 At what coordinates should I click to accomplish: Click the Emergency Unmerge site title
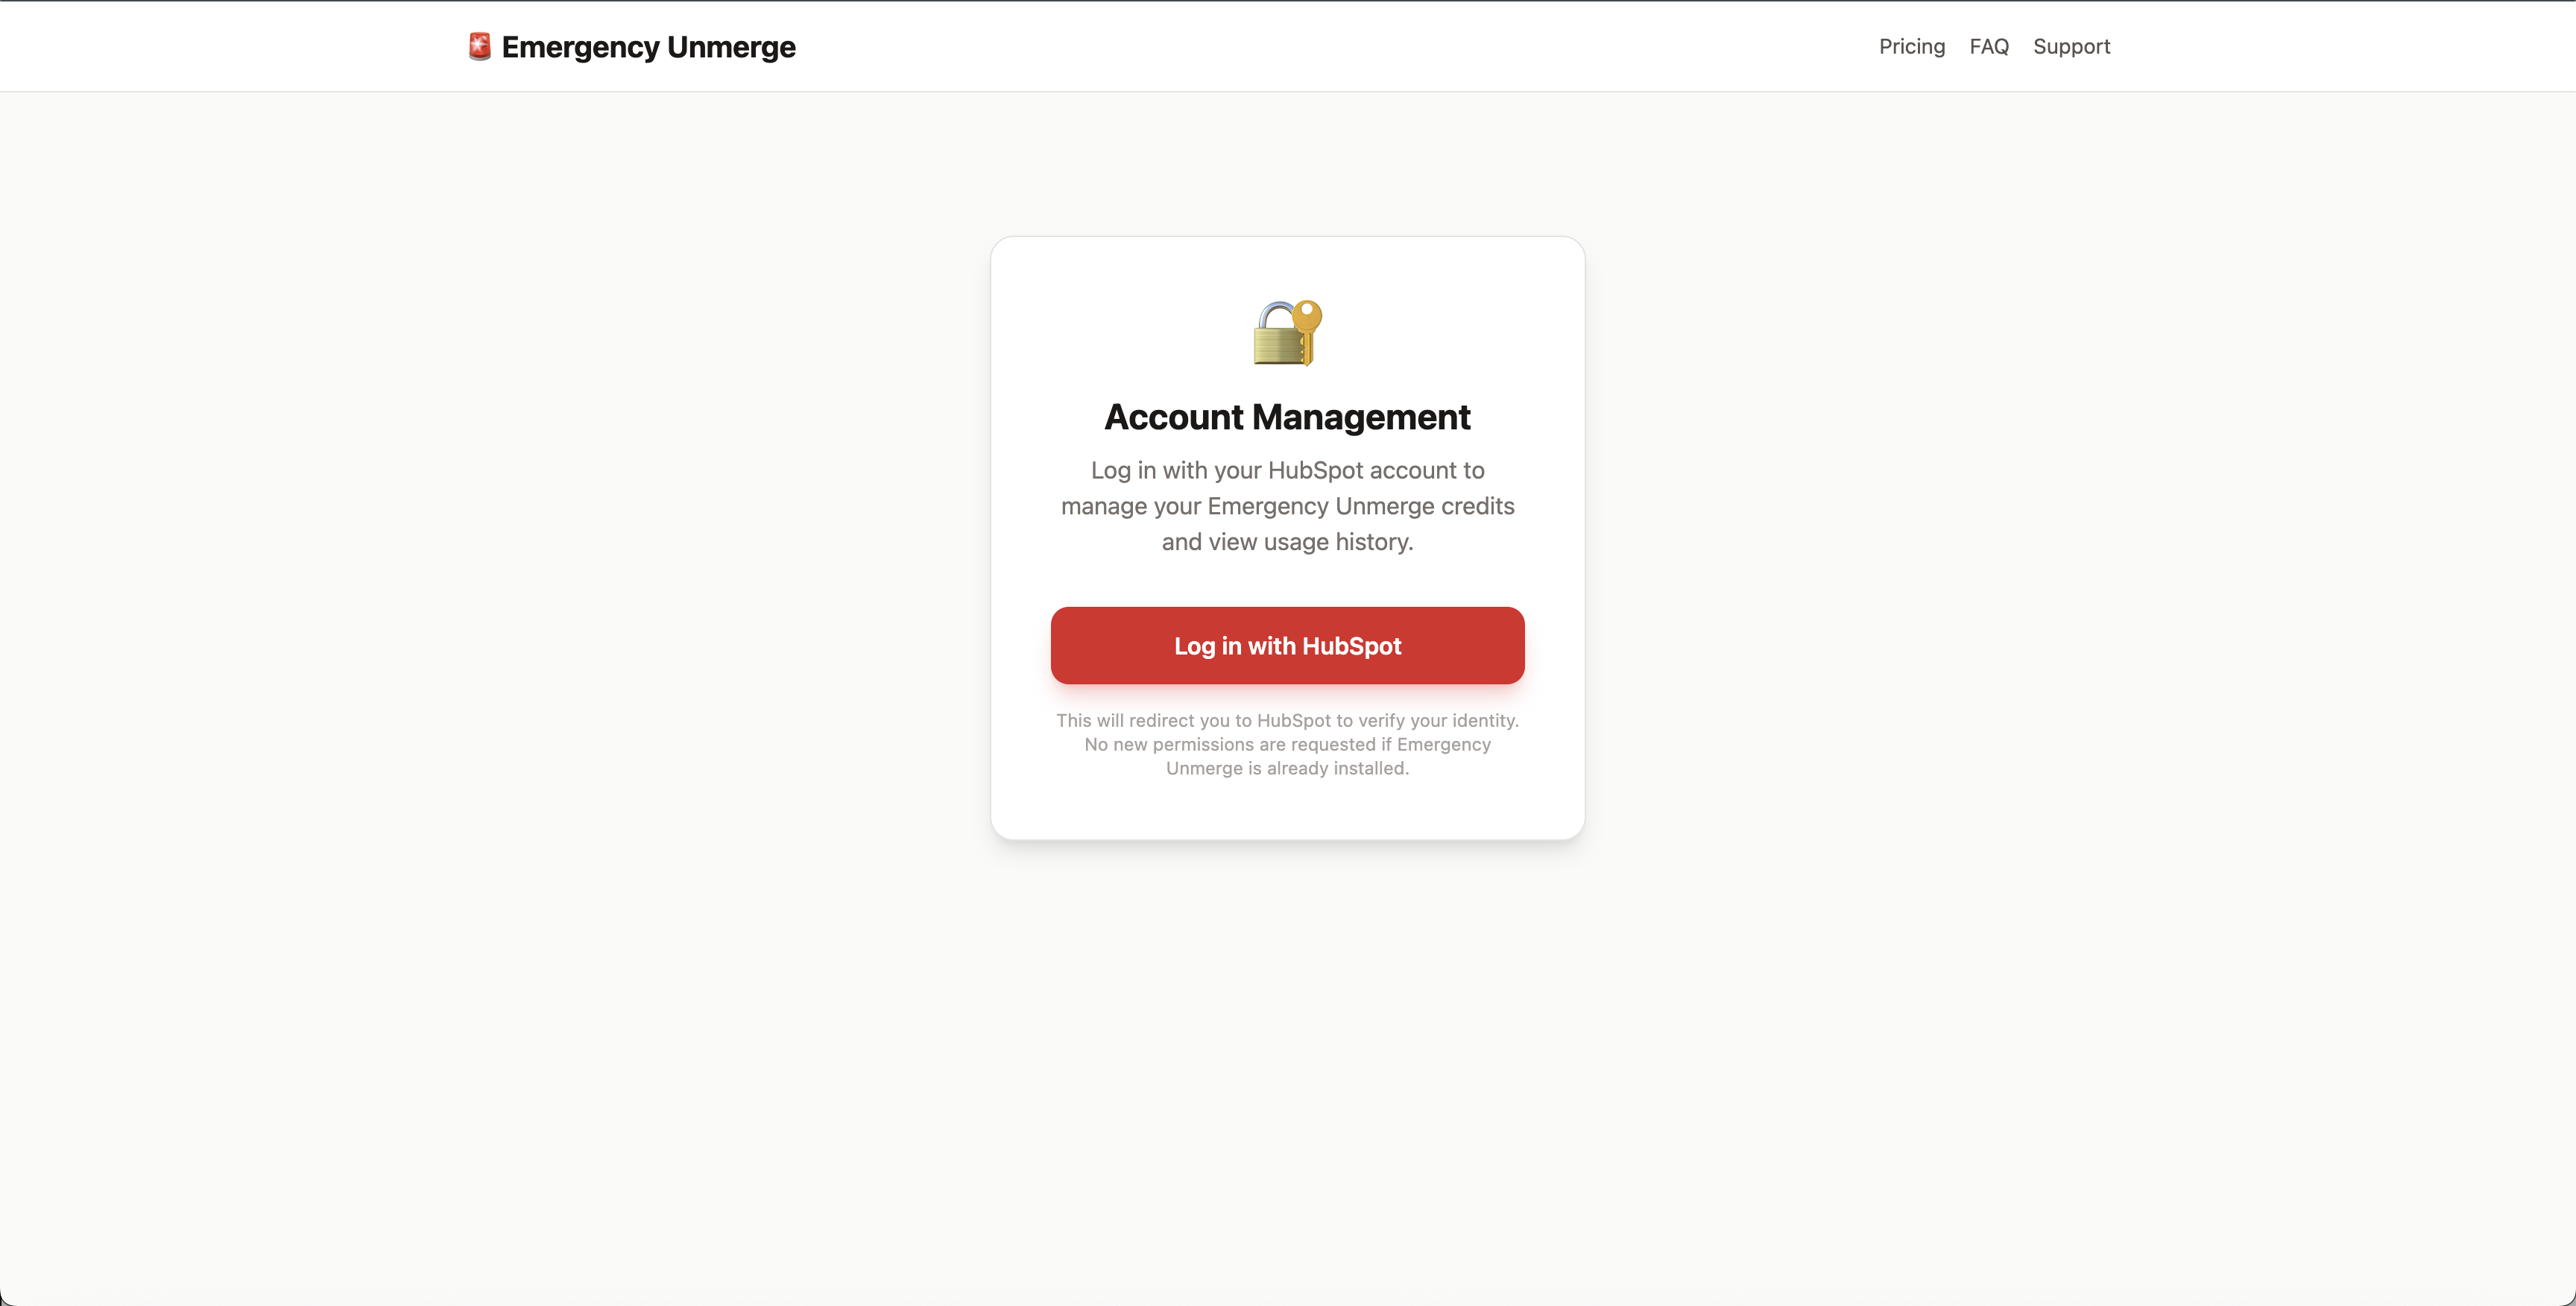(649, 46)
